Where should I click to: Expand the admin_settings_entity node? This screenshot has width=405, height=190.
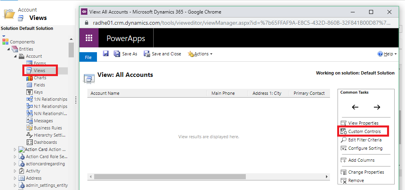tap(15, 185)
